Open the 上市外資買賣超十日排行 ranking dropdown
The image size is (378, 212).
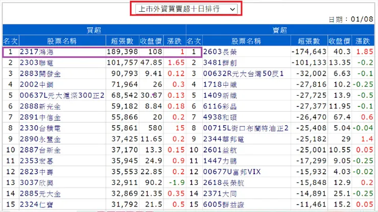tap(186, 9)
